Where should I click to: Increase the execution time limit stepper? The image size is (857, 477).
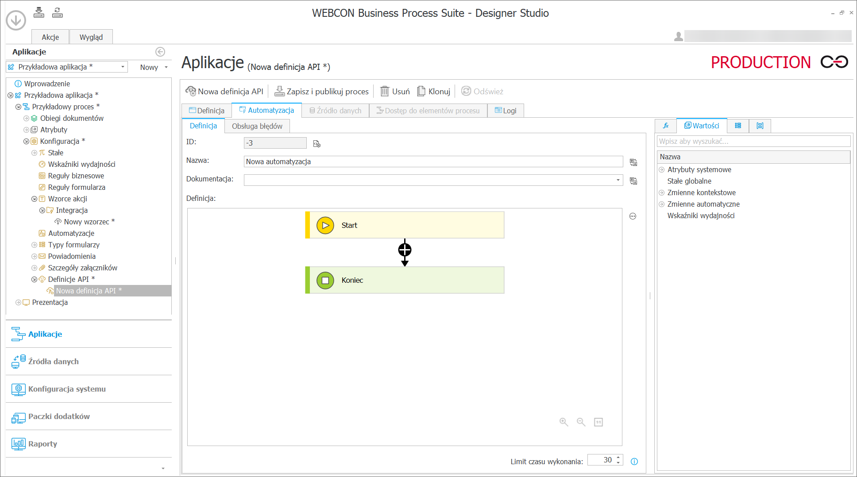pyautogui.click(x=618, y=457)
